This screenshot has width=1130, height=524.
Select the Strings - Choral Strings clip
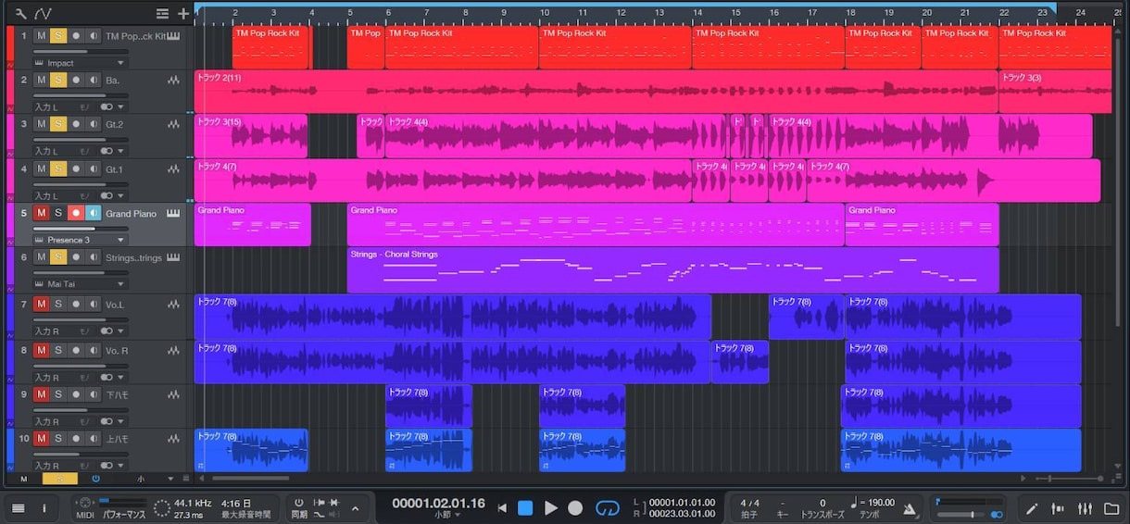(672, 269)
